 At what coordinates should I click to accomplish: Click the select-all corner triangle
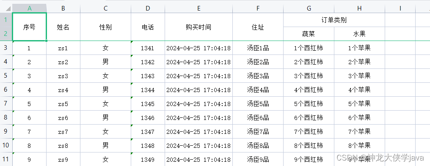point(8,9)
